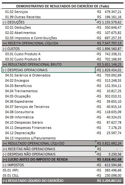125x185 pixels.
Task: Click the DEDUÇÕES total value cell
Action: point(109,22)
